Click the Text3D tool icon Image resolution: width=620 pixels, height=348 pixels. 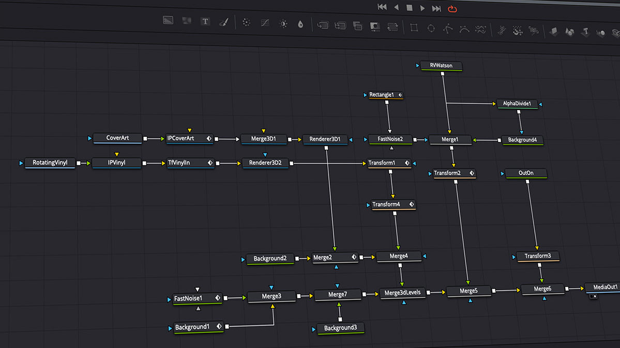585,33
